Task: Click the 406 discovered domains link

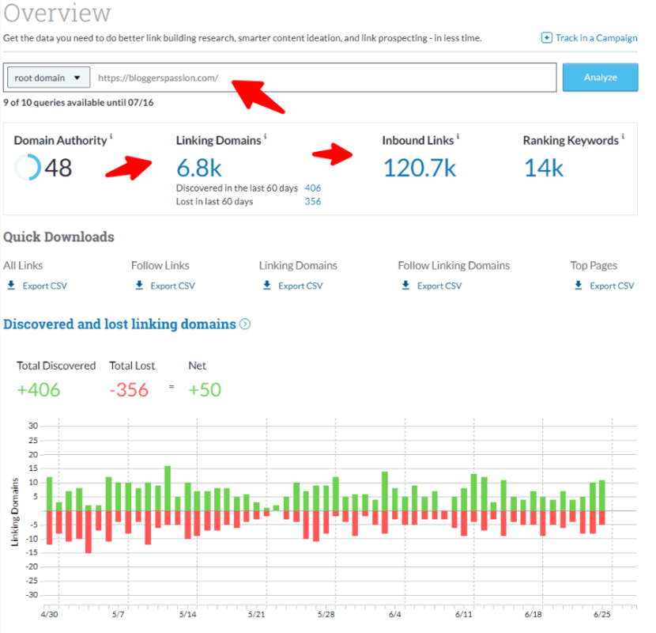Action: coord(312,188)
